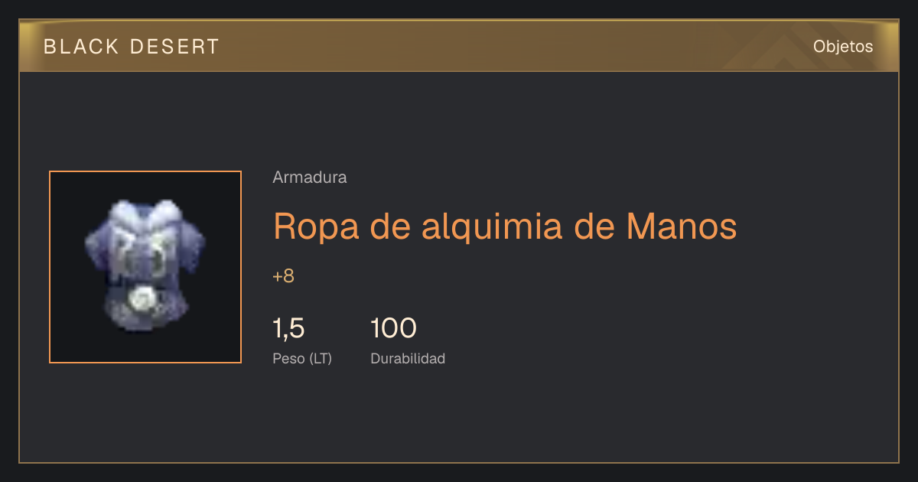The width and height of the screenshot is (918, 482).
Task: Click the fur collar of the armor icon
Action: [x=145, y=216]
